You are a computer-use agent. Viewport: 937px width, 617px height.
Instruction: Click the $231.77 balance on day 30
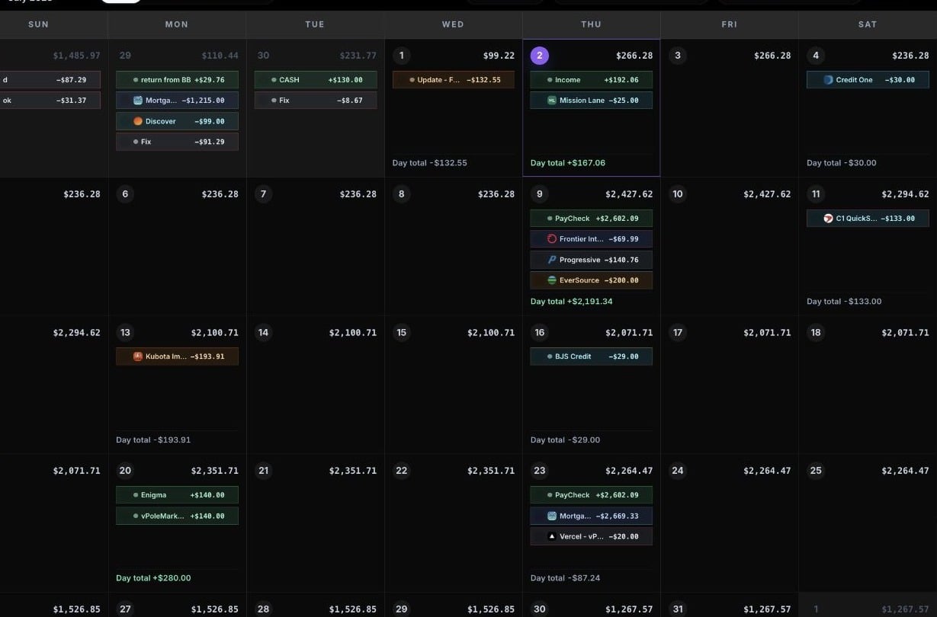click(358, 56)
